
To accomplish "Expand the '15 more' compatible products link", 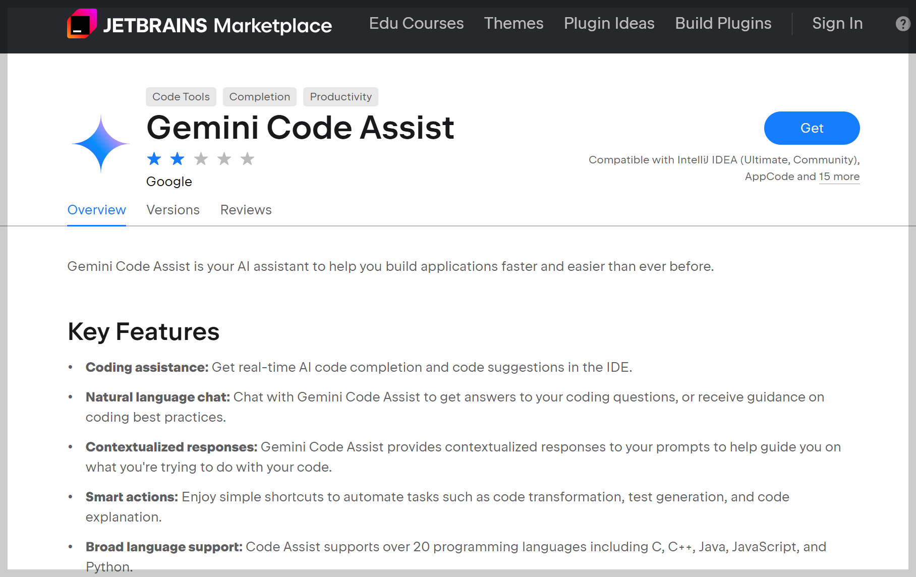I will tap(839, 177).
